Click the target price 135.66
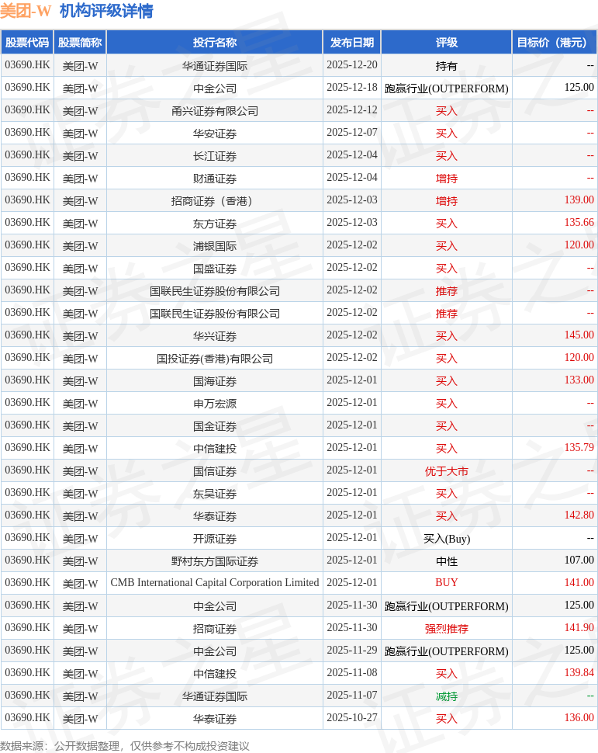 (x=579, y=222)
